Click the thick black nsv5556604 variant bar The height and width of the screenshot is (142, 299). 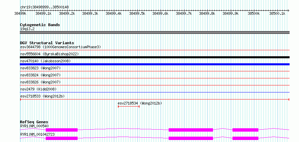click(x=155, y=57)
